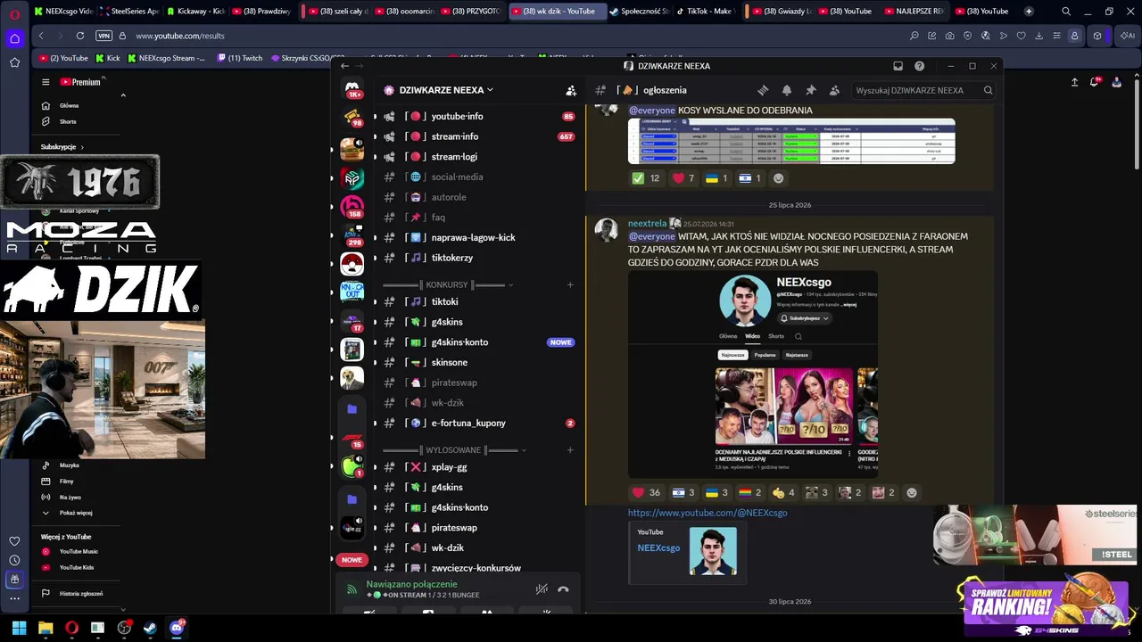Open the Twitch bookmark in bookmarks bar

(238, 58)
